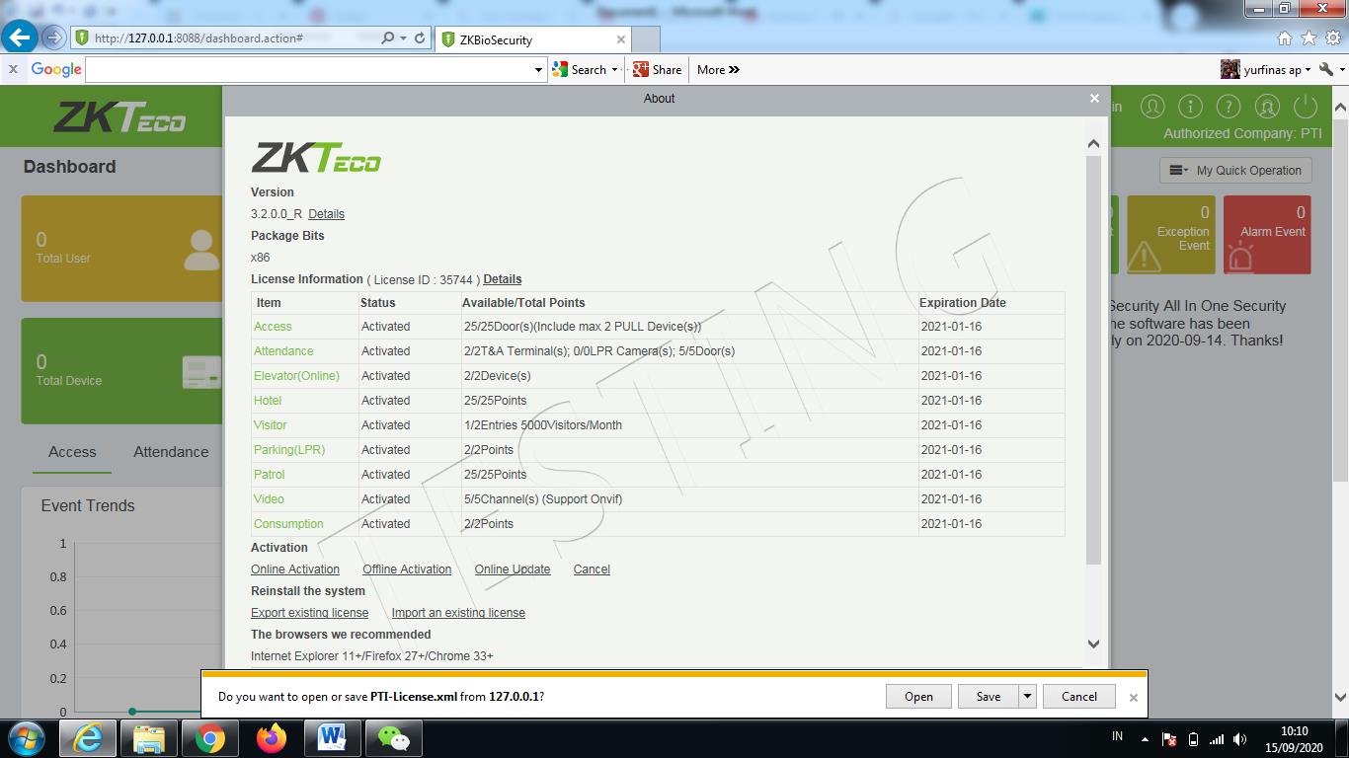Screen dimensions: 1349x758
Task: Click the Online Activation link
Action: tap(295, 569)
